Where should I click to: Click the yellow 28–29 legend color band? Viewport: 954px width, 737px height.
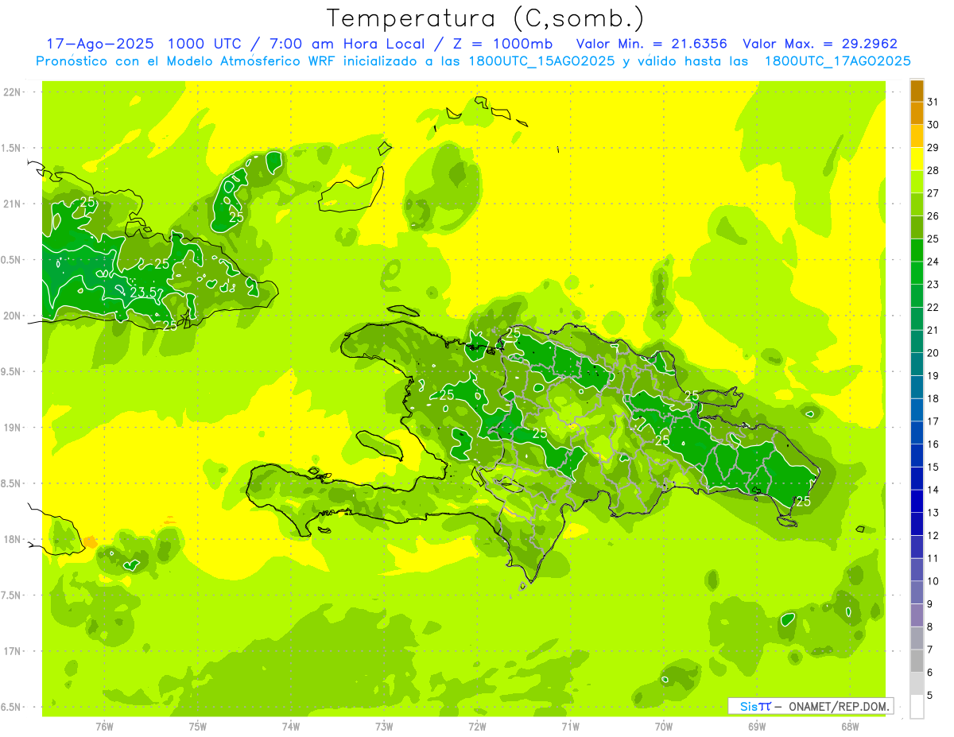(917, 160)
